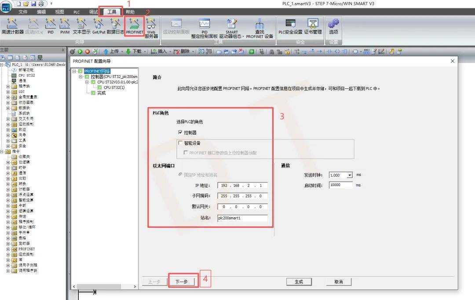Select CPU ST32 in the project tree
This screenshot has width=475, height=300.
point(27,76)
